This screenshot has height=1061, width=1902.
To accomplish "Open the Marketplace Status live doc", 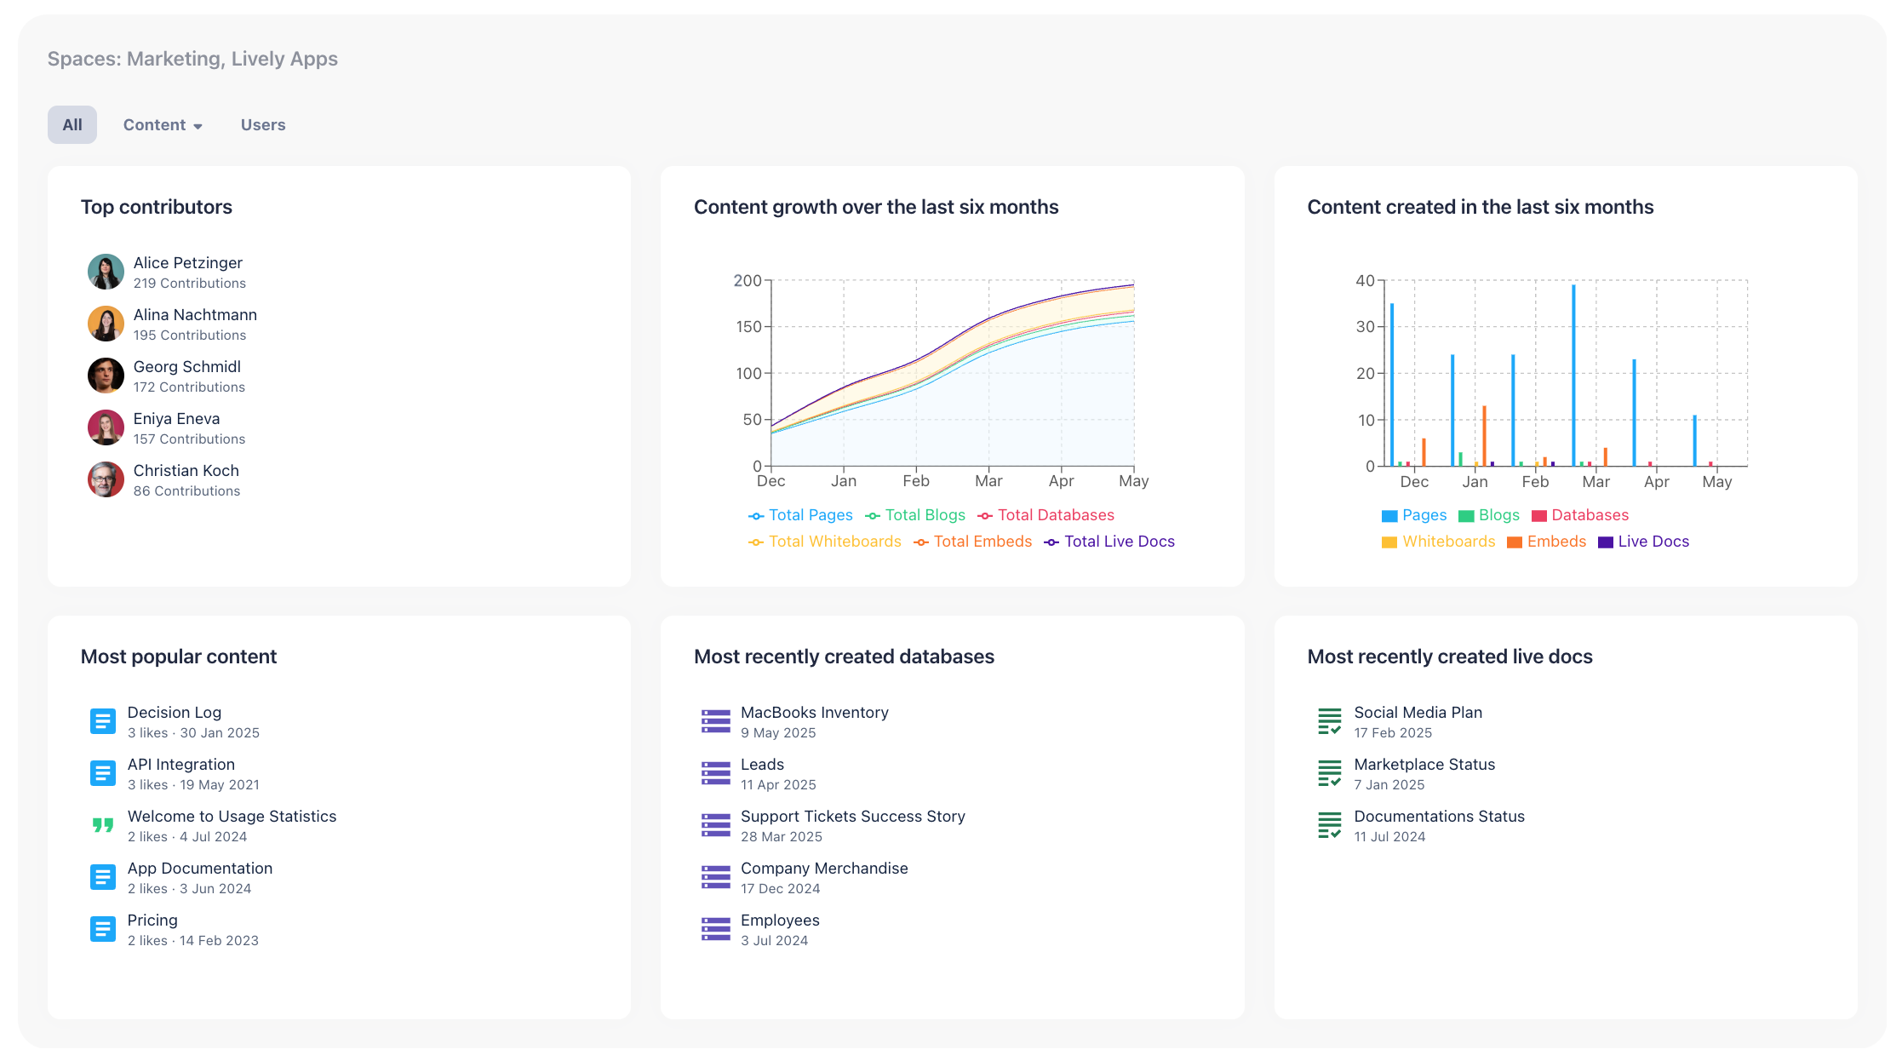I will (1424, 764).
